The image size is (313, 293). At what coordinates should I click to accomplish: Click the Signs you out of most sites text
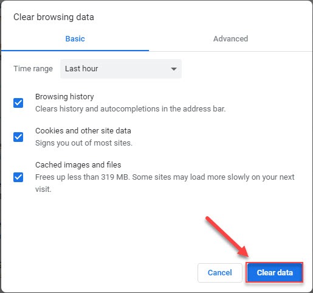[84, 143]
